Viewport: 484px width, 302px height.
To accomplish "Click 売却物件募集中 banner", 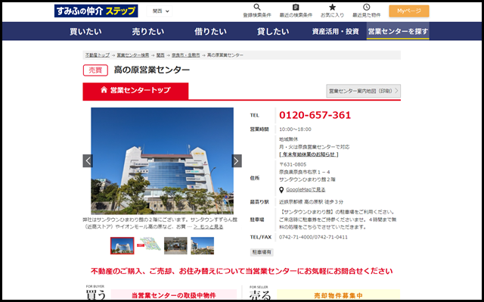I will click(338, 295).
